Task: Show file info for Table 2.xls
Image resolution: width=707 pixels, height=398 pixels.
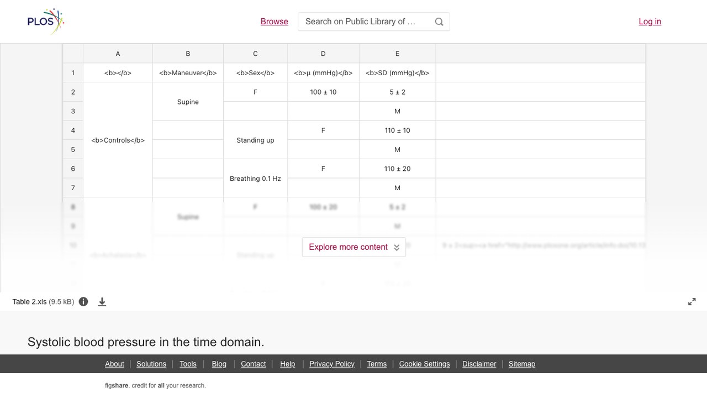Action: tap(83, 302)
